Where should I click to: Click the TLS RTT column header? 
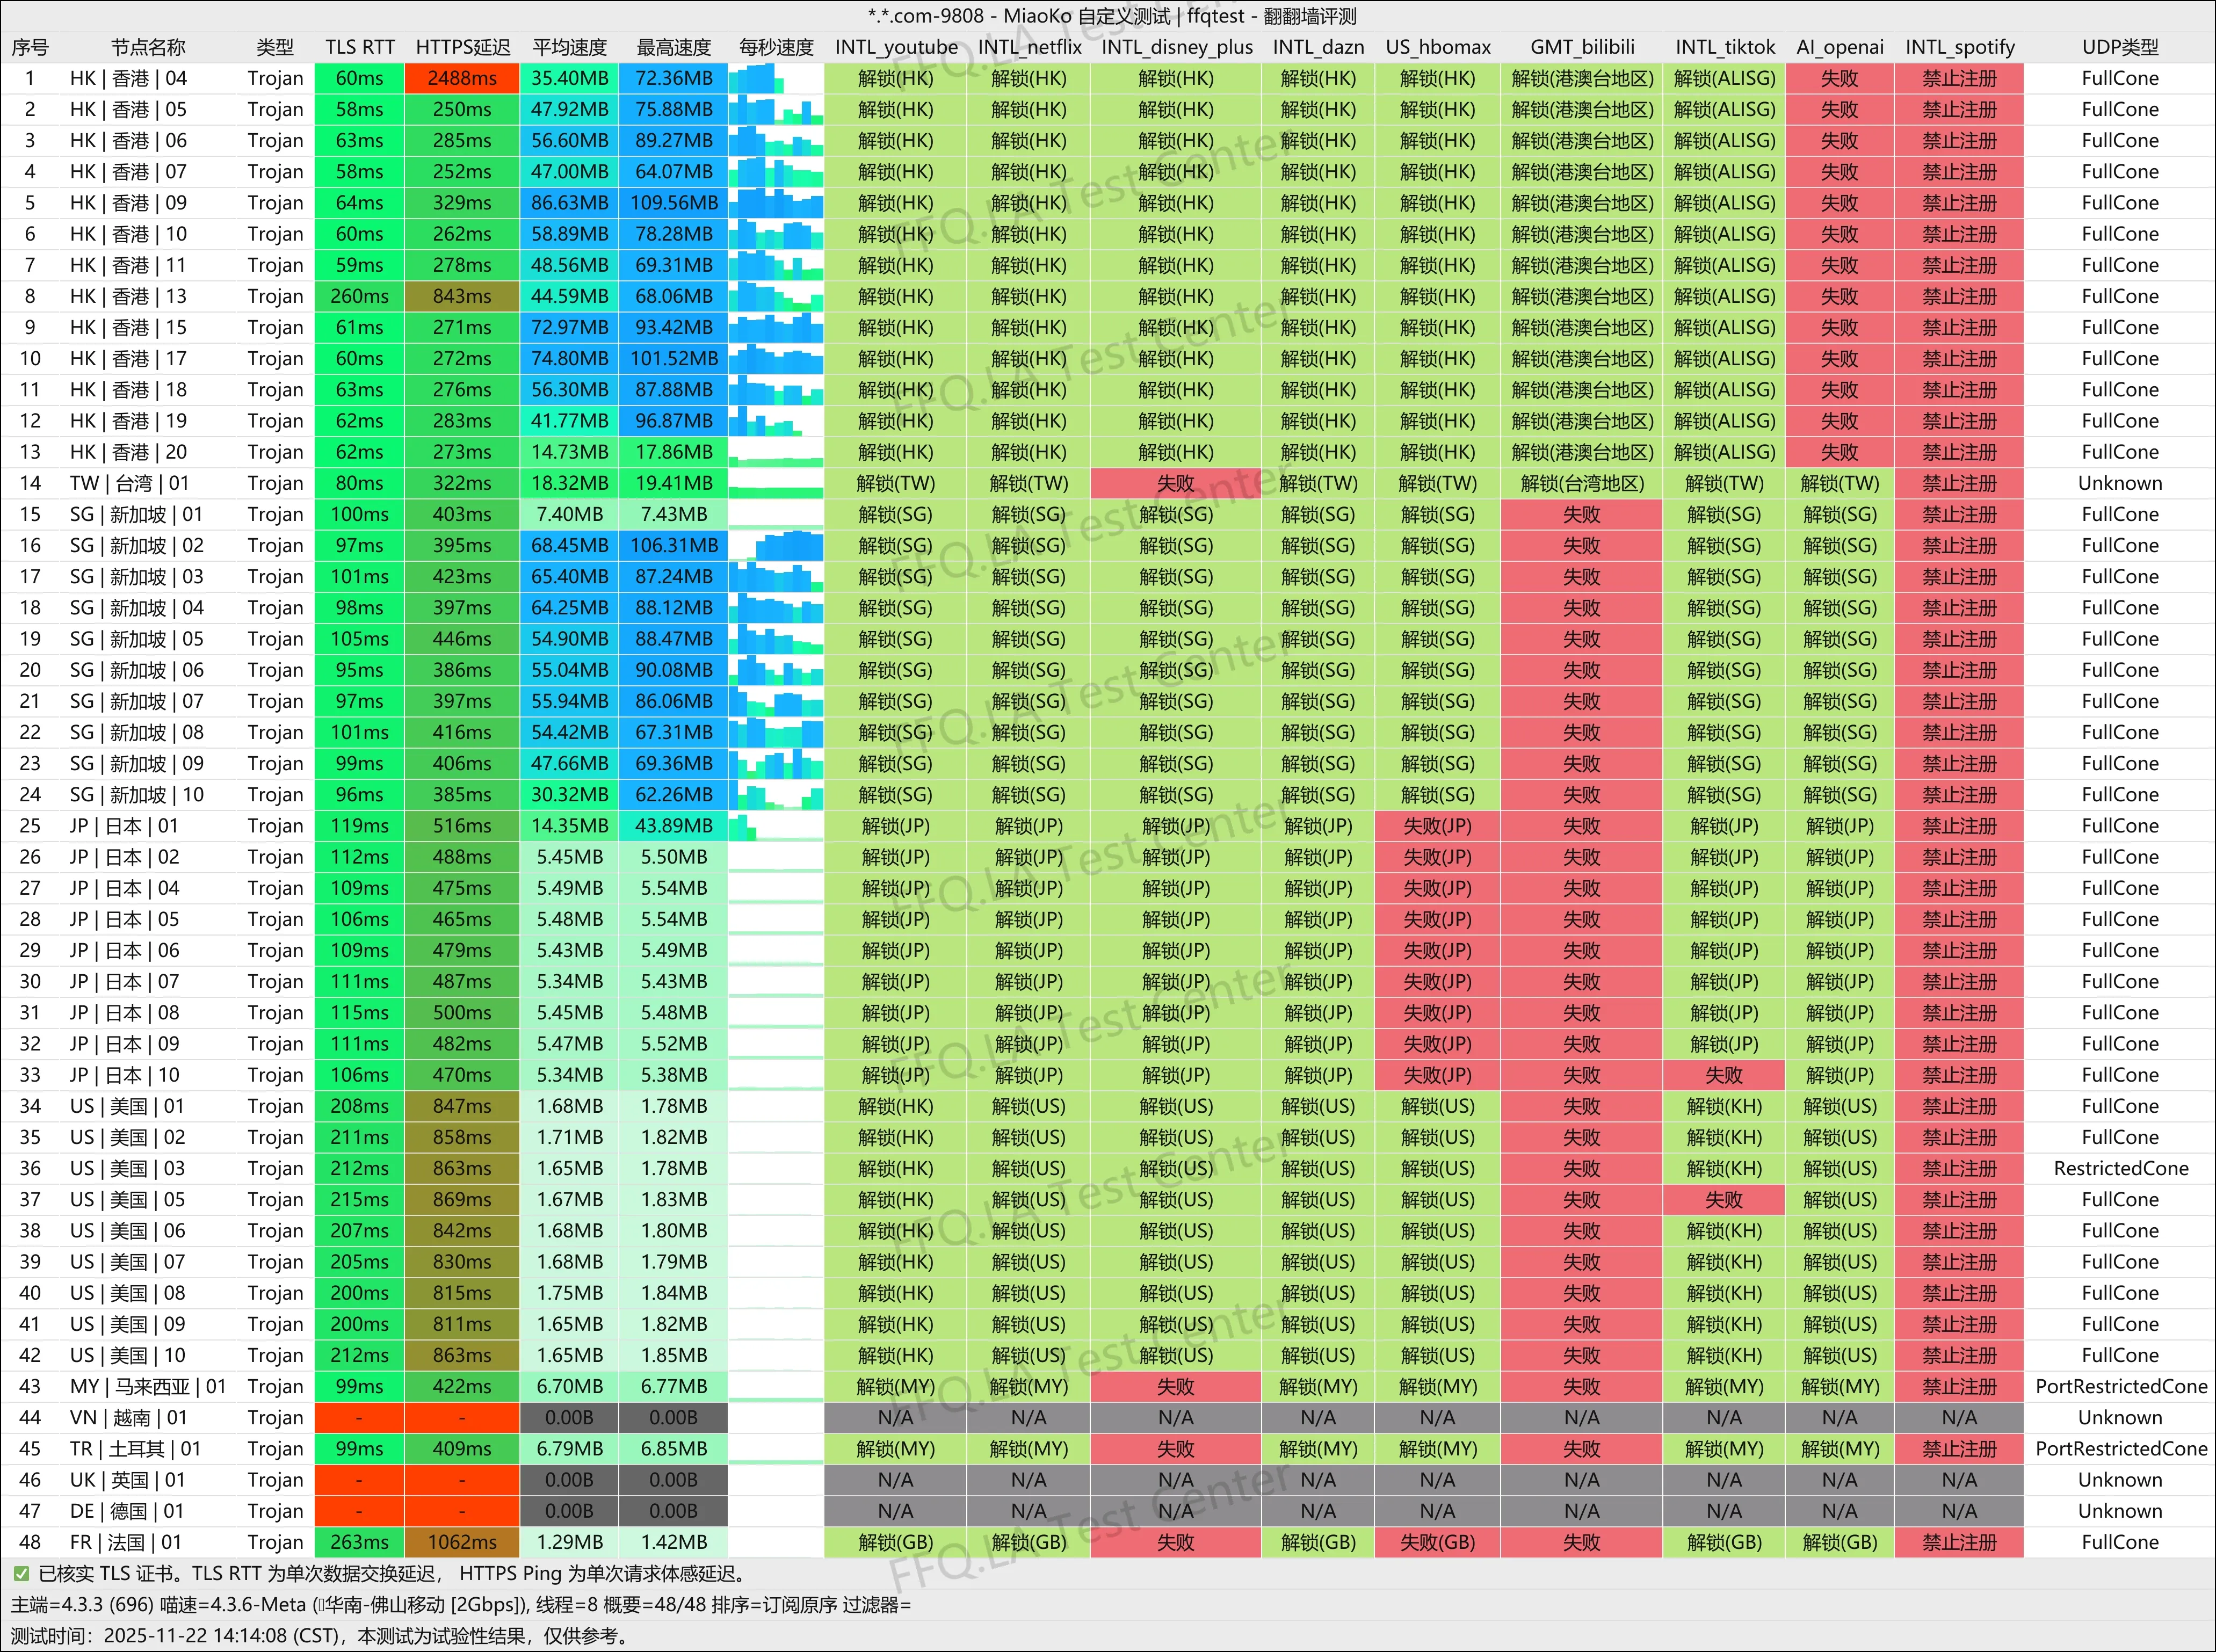(x=360, y=47)
